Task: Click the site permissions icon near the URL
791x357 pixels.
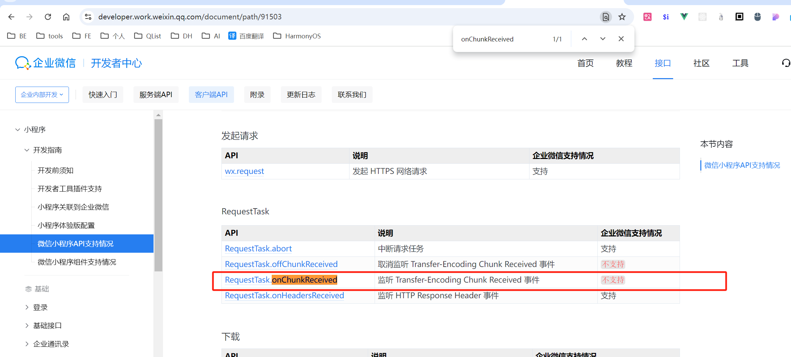Action: 88,17
